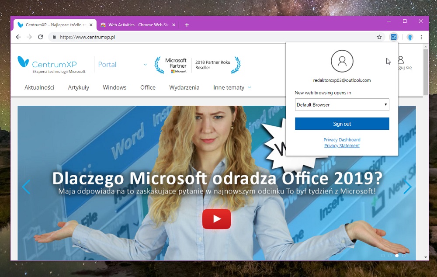437x277 pixels.
Task: Switch to Web Activities Chrome Web Store tab
Action: click(138, 25)
